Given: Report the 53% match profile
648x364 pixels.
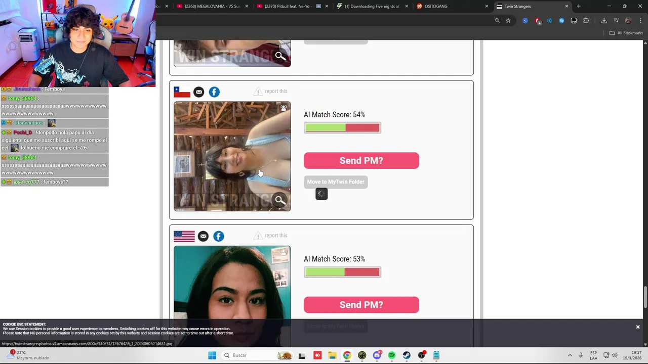Looking at the screenshot, I should 270,236.
